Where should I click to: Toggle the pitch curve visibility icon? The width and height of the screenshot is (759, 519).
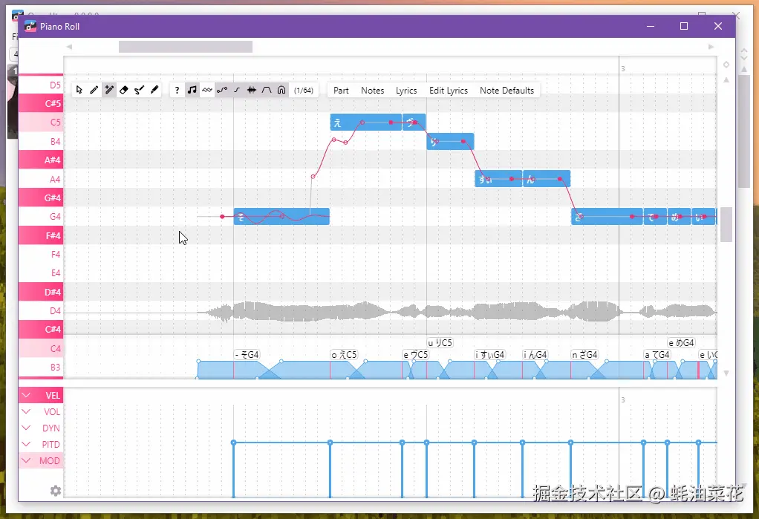pyautogui.click(x=221, y=89)
